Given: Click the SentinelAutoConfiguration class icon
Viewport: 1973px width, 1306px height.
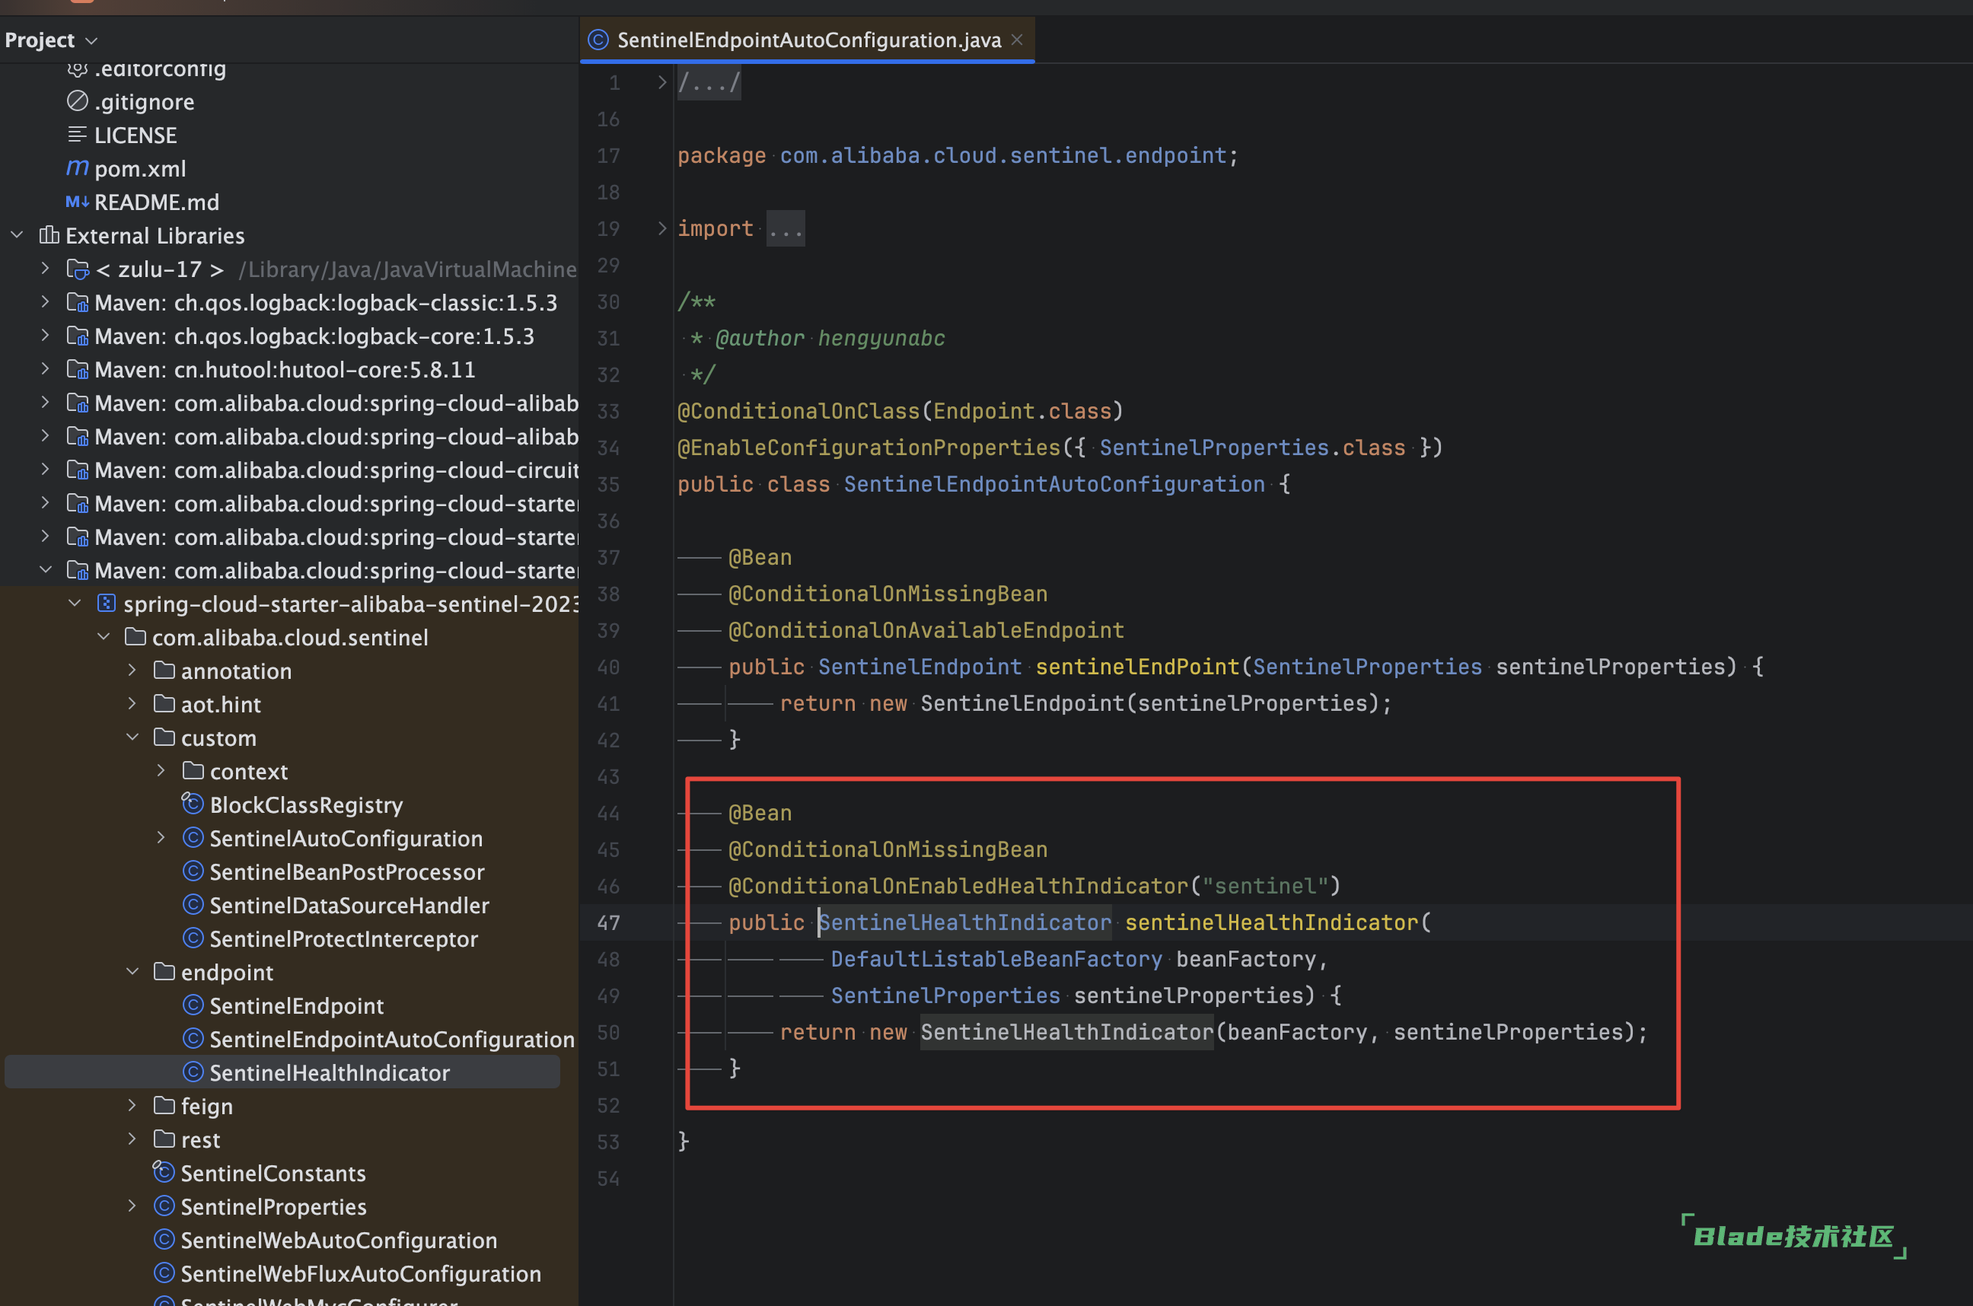Looking at the screenshot, I should (x=193, y=838).
